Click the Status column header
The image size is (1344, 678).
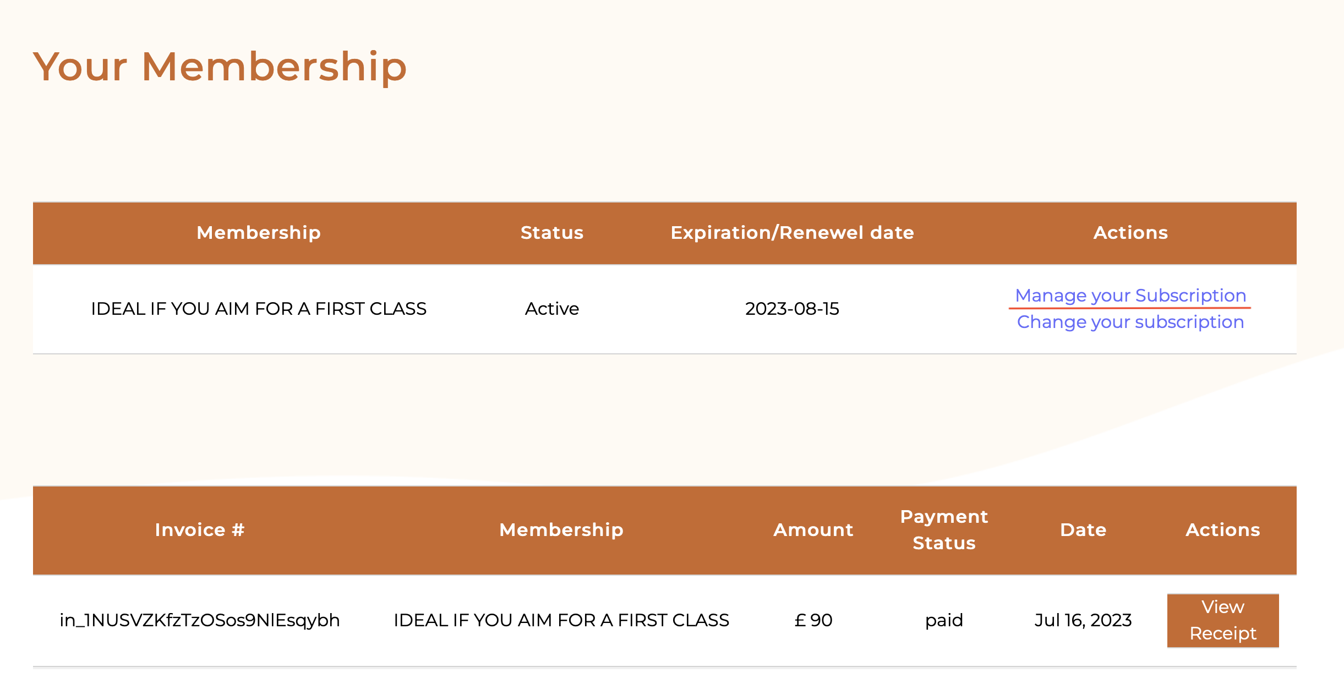coord(552,233)
